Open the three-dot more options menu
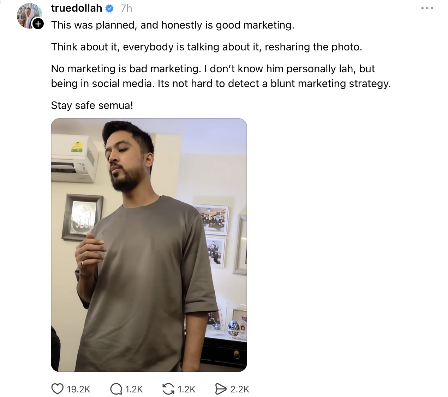Image resolution: width=448 pixels, height=397 pixels. 427,8
